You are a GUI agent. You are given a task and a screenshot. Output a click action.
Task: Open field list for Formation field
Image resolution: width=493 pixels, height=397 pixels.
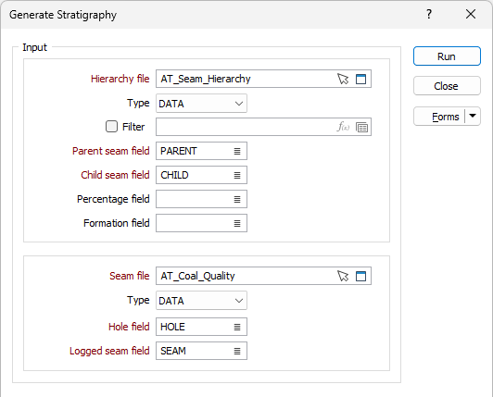pos(237,223)
